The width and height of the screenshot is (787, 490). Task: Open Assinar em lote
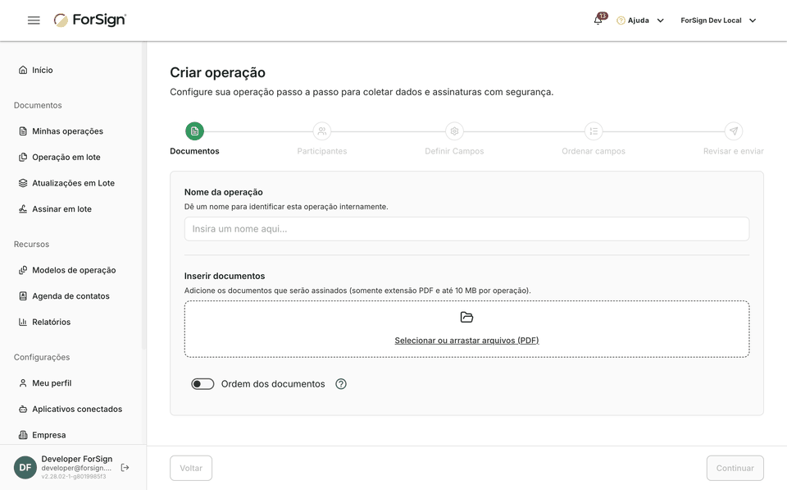55,209
